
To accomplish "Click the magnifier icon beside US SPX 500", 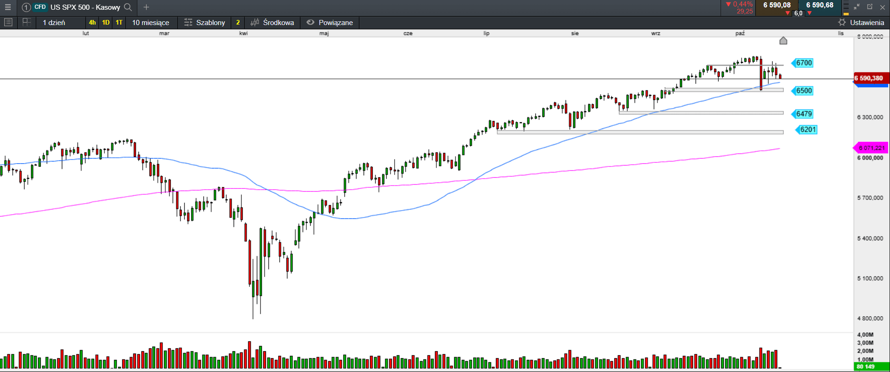I will [x=128, y=7].
